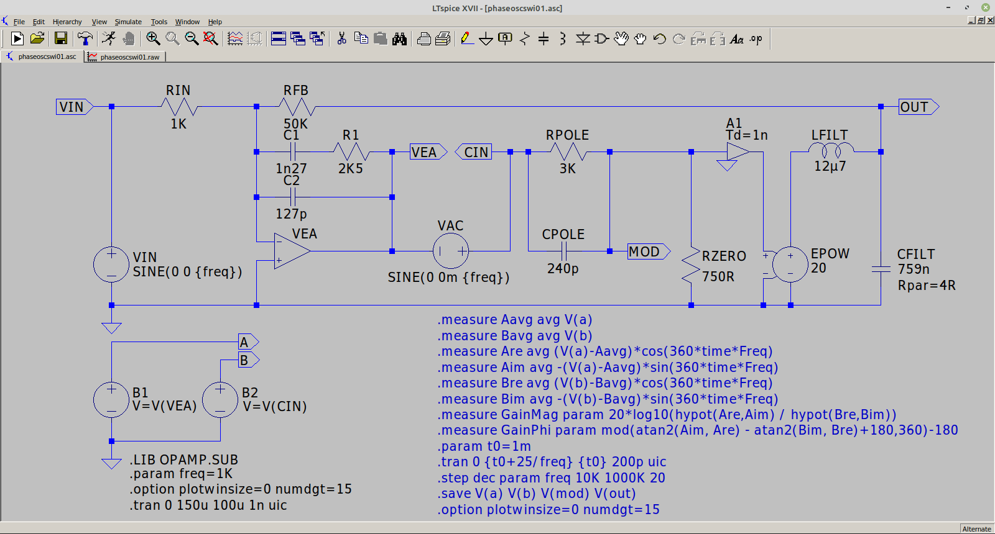Click the '.step dec param freq' directive
995x534 pixels.
[552, 478]
